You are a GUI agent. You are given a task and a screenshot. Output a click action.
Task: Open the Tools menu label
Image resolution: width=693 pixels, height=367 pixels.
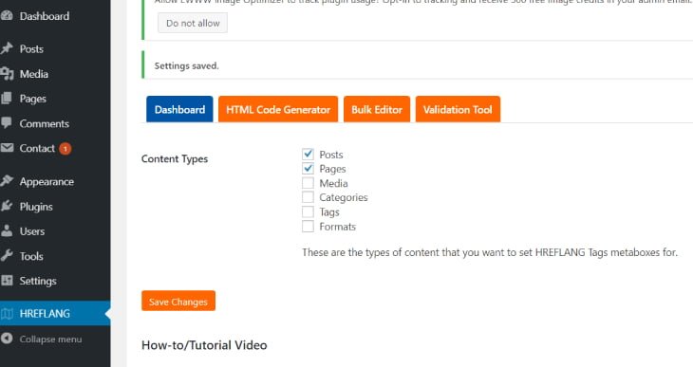[x=31, y=256]
